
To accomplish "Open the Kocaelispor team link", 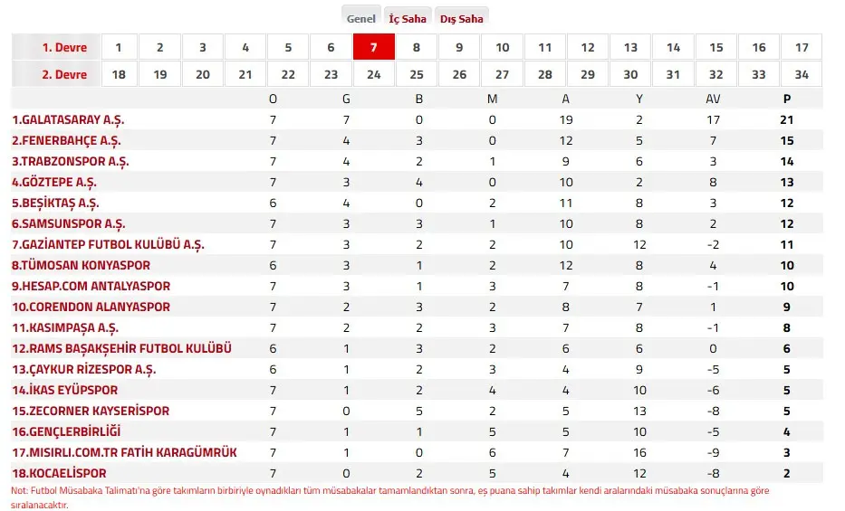I will tap(59, 473).
